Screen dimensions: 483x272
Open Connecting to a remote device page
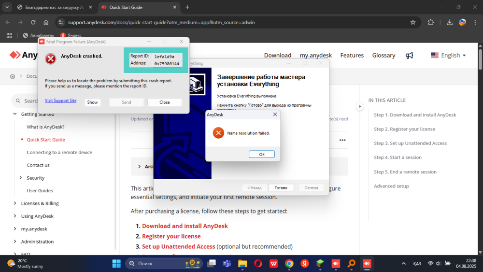pos(59,153)
